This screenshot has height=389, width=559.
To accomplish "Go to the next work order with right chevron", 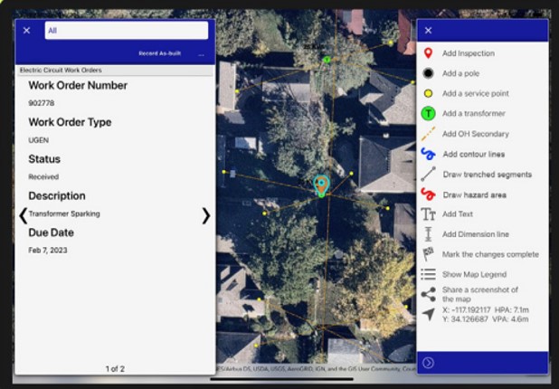I will click(x=205, y=215).
